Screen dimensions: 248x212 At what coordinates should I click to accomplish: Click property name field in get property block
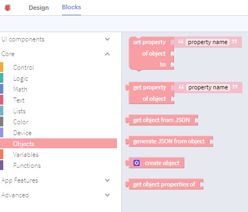click(x=208, y=87)
